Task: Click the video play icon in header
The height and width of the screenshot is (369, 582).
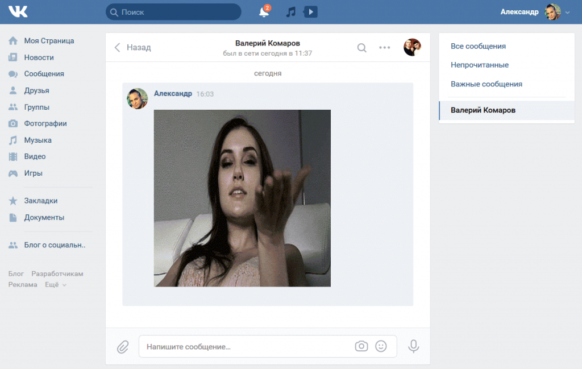Action: [x=310, y=12]
